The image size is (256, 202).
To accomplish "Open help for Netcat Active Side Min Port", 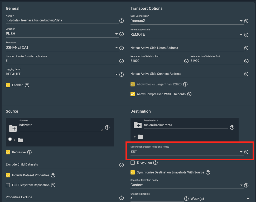I will point(186,61).
